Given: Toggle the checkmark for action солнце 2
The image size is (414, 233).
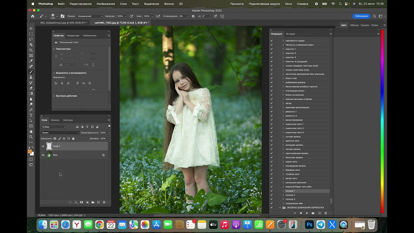Looking at the screenshot, I should coord(271,195).
